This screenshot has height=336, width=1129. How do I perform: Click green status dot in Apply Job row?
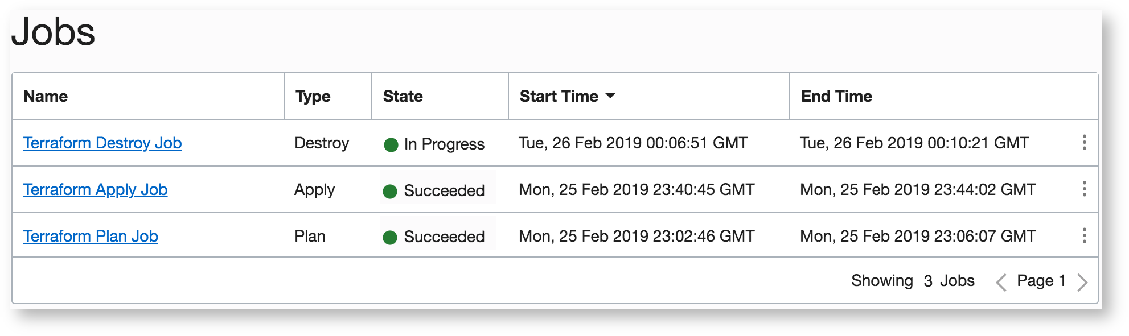390,192
